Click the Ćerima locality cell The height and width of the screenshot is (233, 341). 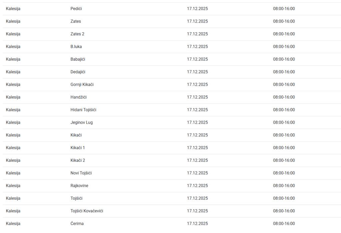tap(77, 223)
